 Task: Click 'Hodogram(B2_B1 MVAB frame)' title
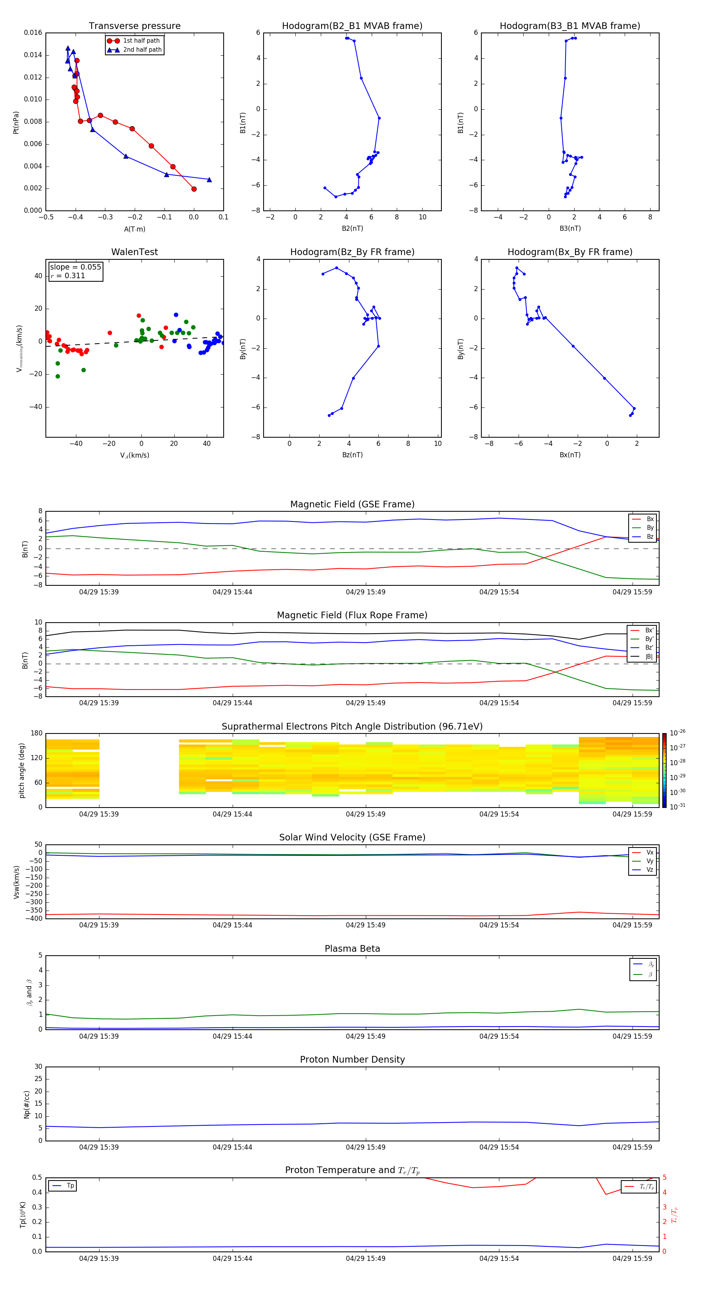[x=352, y=25]
